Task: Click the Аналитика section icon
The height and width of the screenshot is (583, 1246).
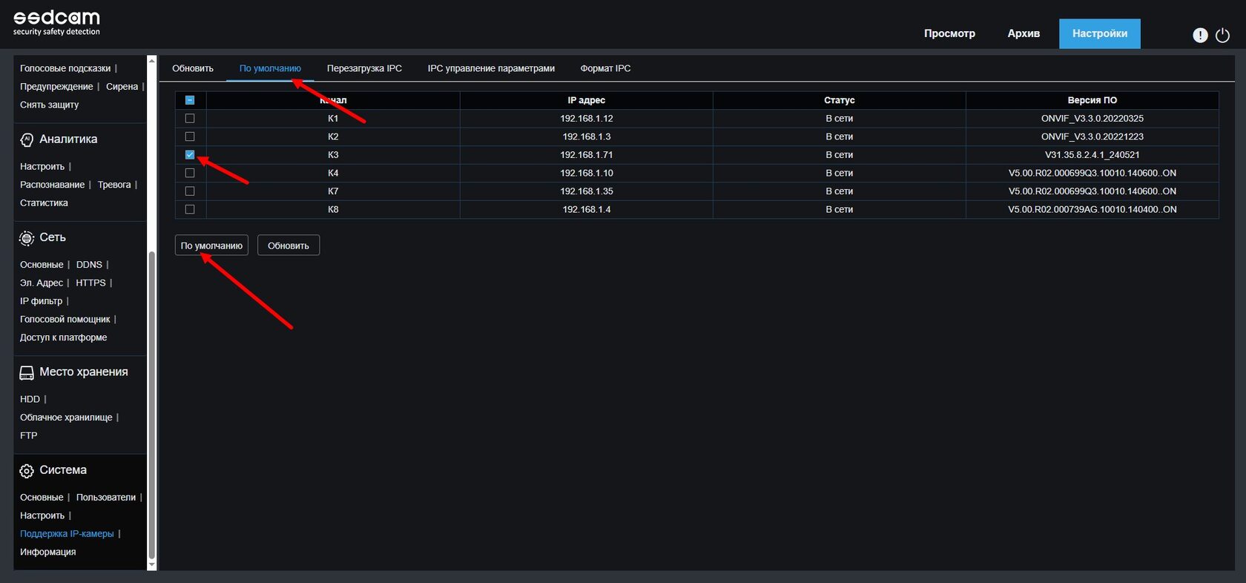Action: pos(27,139)
